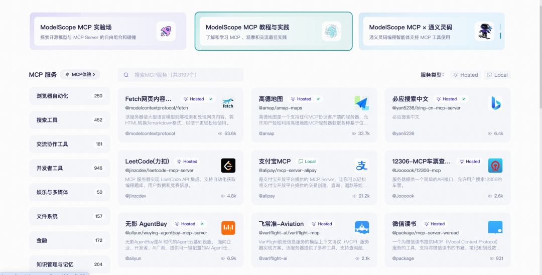Click @Joooook/12306-mcp path text
Image resolution: width=542 pixels, height=275 pixels.
coord(417,170)
